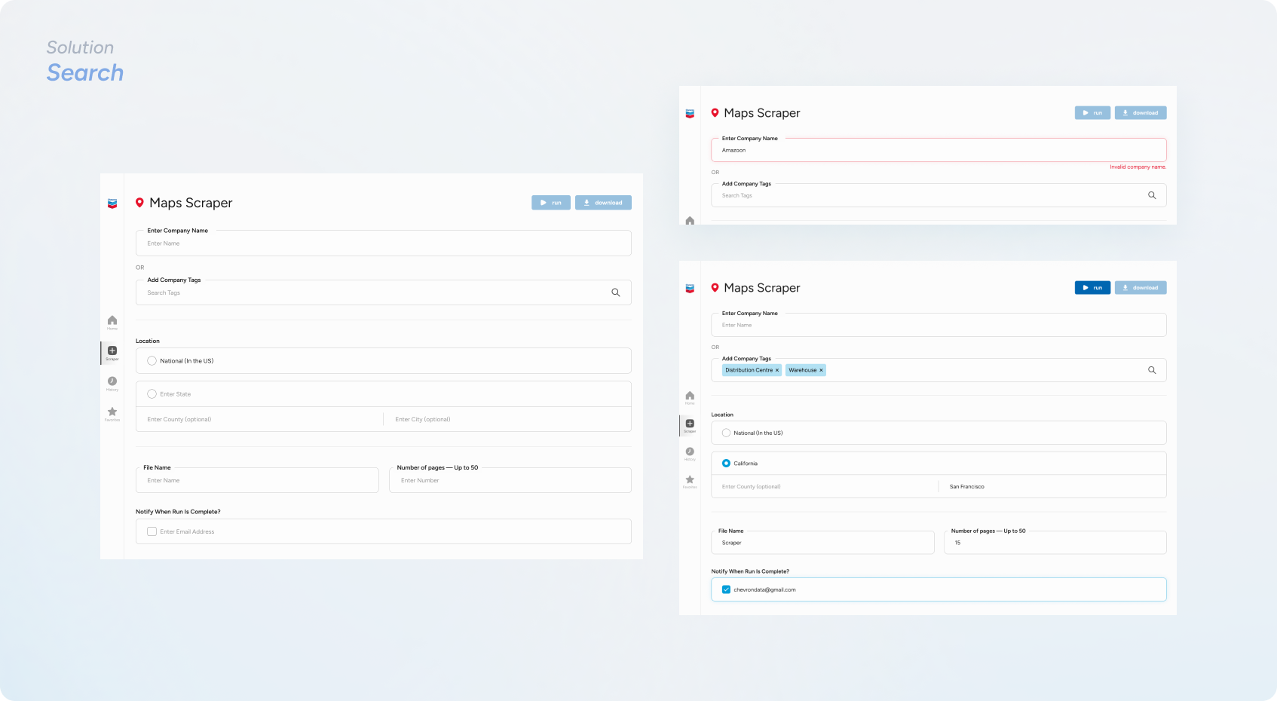Click Chevron logo in the Amazoon error panel

tap(689, 114)
